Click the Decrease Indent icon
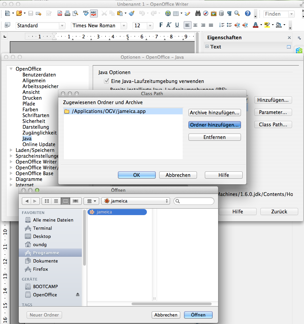This screenshot has width=304, height=324. click(237, 25)
